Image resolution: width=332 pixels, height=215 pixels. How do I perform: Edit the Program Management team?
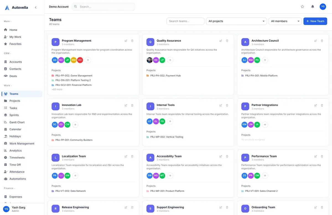tap(126, 41)
